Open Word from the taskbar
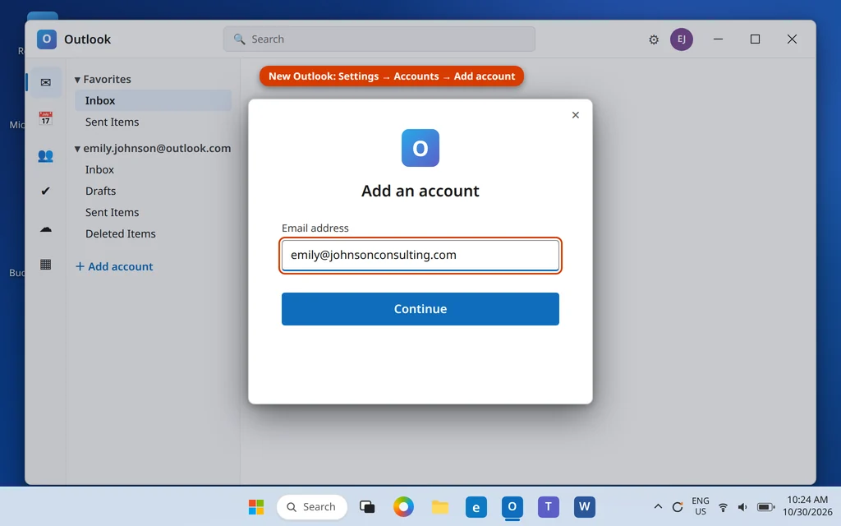 coord(585,506)
